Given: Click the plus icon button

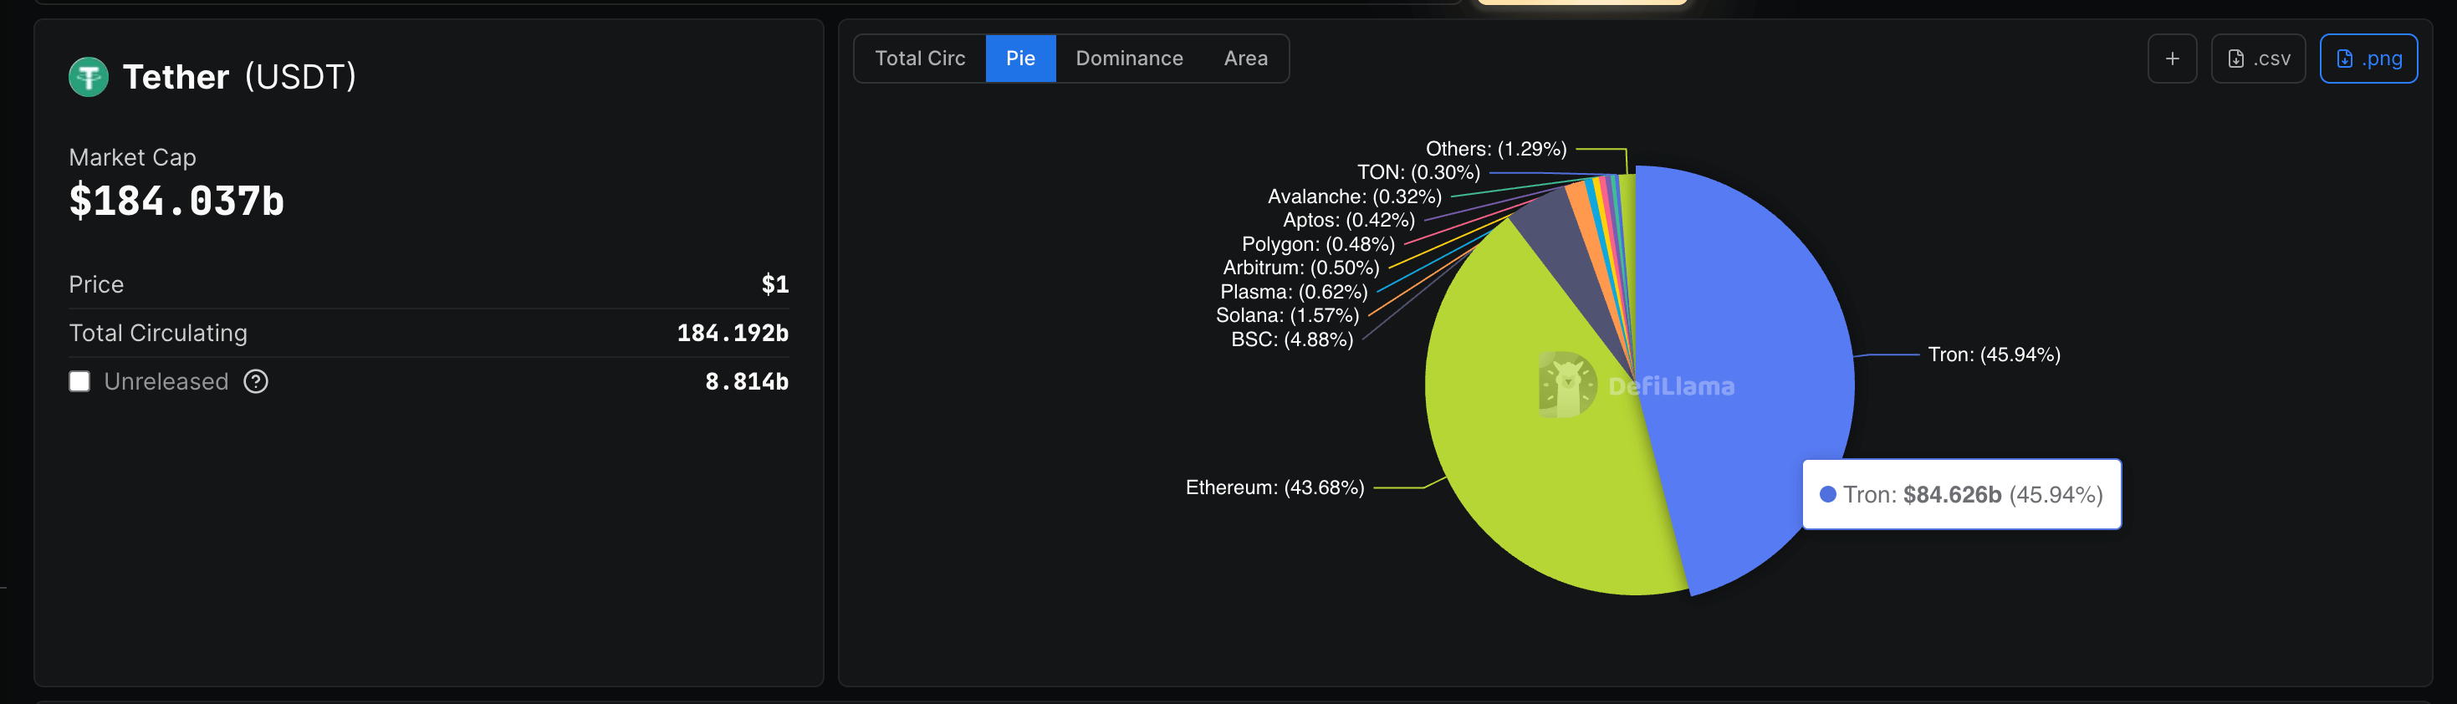Looking at the screenshot, I should tap(2172, 59).
